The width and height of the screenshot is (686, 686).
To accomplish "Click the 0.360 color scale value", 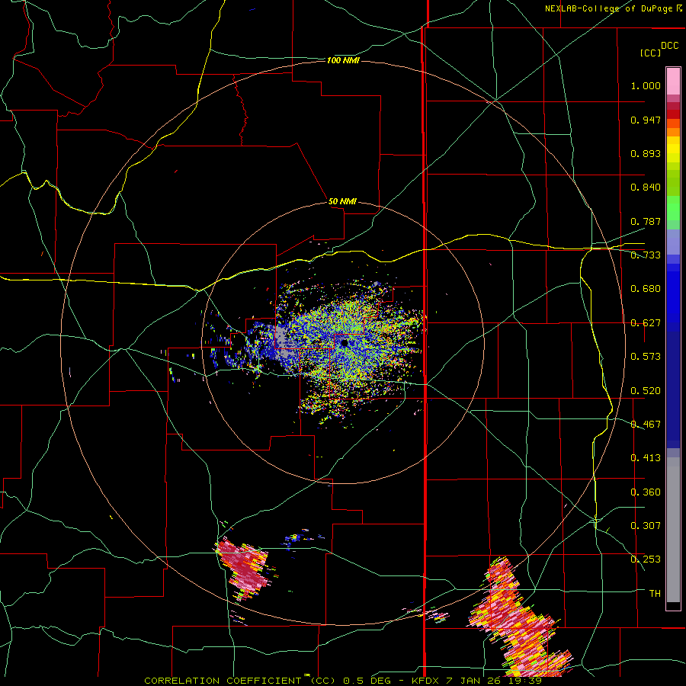I will [x=646, y=492].
